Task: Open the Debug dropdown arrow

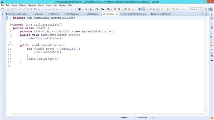Action: [x=94, y=9]
